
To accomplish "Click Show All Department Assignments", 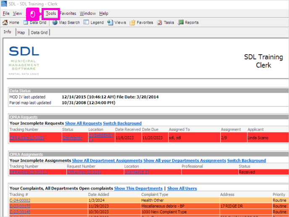I will [107, 161].
